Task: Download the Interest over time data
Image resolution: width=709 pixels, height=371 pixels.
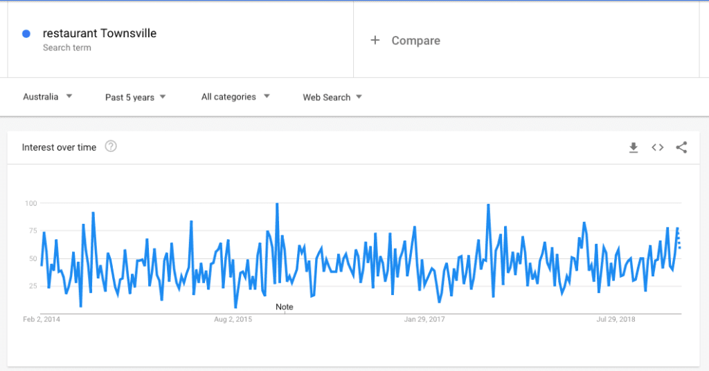Action: [x=633, y=147]
